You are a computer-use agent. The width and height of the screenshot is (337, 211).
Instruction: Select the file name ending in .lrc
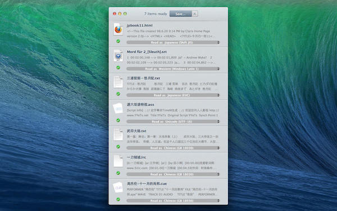point(136,157)
